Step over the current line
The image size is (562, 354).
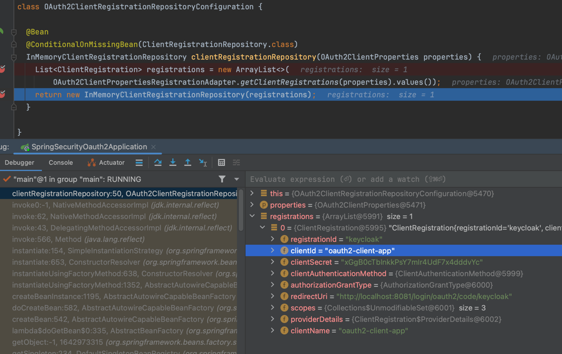coord(158,163)
